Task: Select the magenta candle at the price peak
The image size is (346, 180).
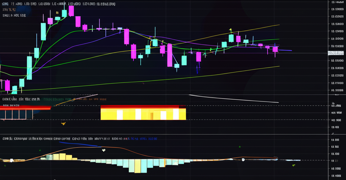Action: point(71,11)
